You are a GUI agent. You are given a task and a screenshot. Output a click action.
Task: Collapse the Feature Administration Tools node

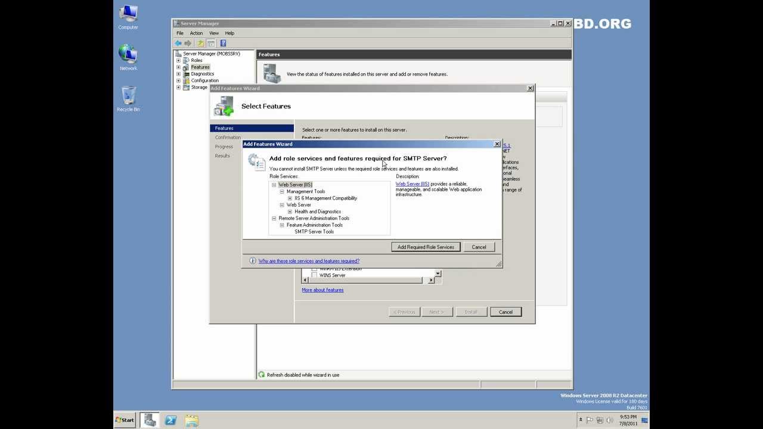(282, 225)
